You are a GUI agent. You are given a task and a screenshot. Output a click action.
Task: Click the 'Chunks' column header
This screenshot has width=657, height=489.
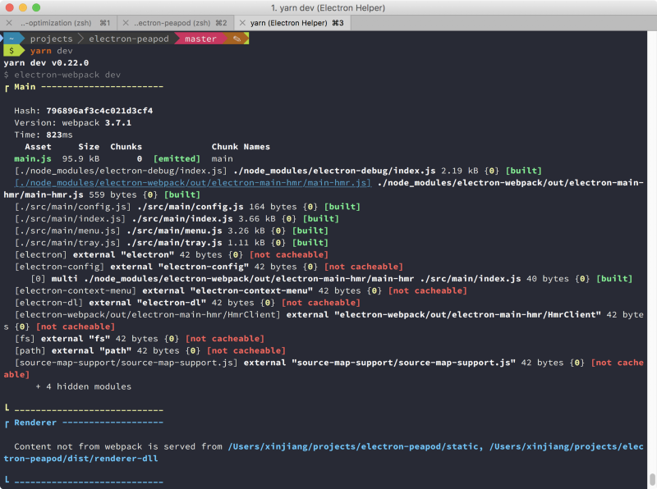coord(126,147)
